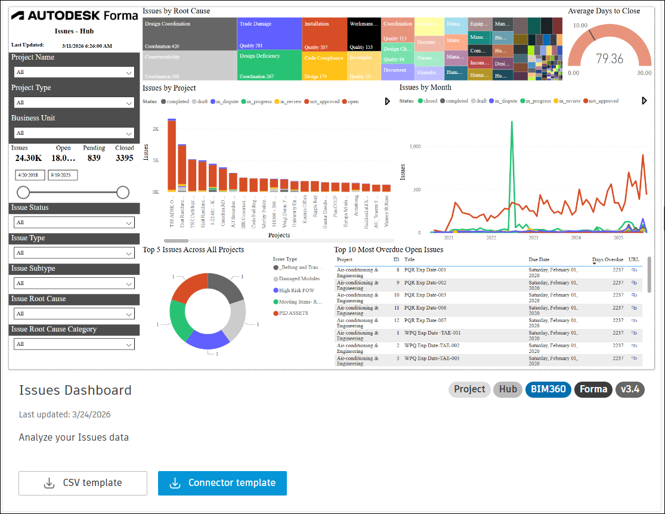Select Design Deficiency treemap tile
This screenshot has height=514, width=665.
[270, 66]
